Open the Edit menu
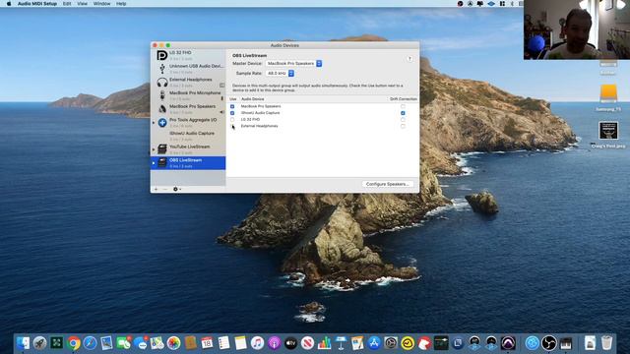Image resolution: width=630 pixels, height=354 pixels. 67,4
